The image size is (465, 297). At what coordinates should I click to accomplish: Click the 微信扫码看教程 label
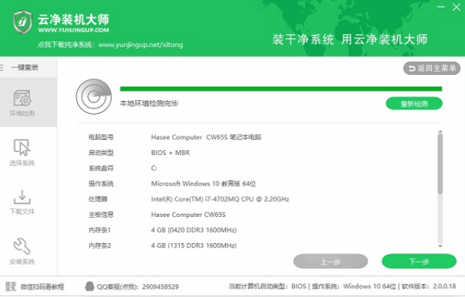coord(42,287)
